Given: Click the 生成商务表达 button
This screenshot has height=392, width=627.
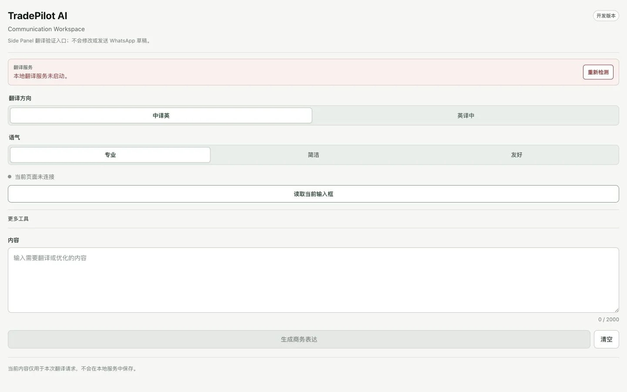Looking at the screenshot, I should coord(299,339).
